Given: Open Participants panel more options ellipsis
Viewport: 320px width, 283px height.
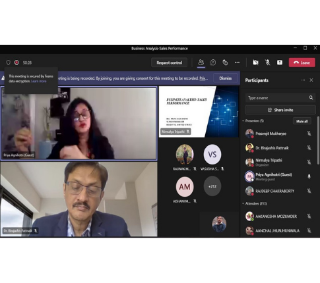Looking at the screenshot, I should click(303, 80).
